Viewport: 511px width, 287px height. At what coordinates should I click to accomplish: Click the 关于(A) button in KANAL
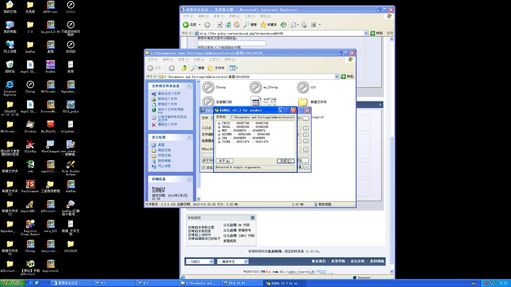click(x=224, y=161)
